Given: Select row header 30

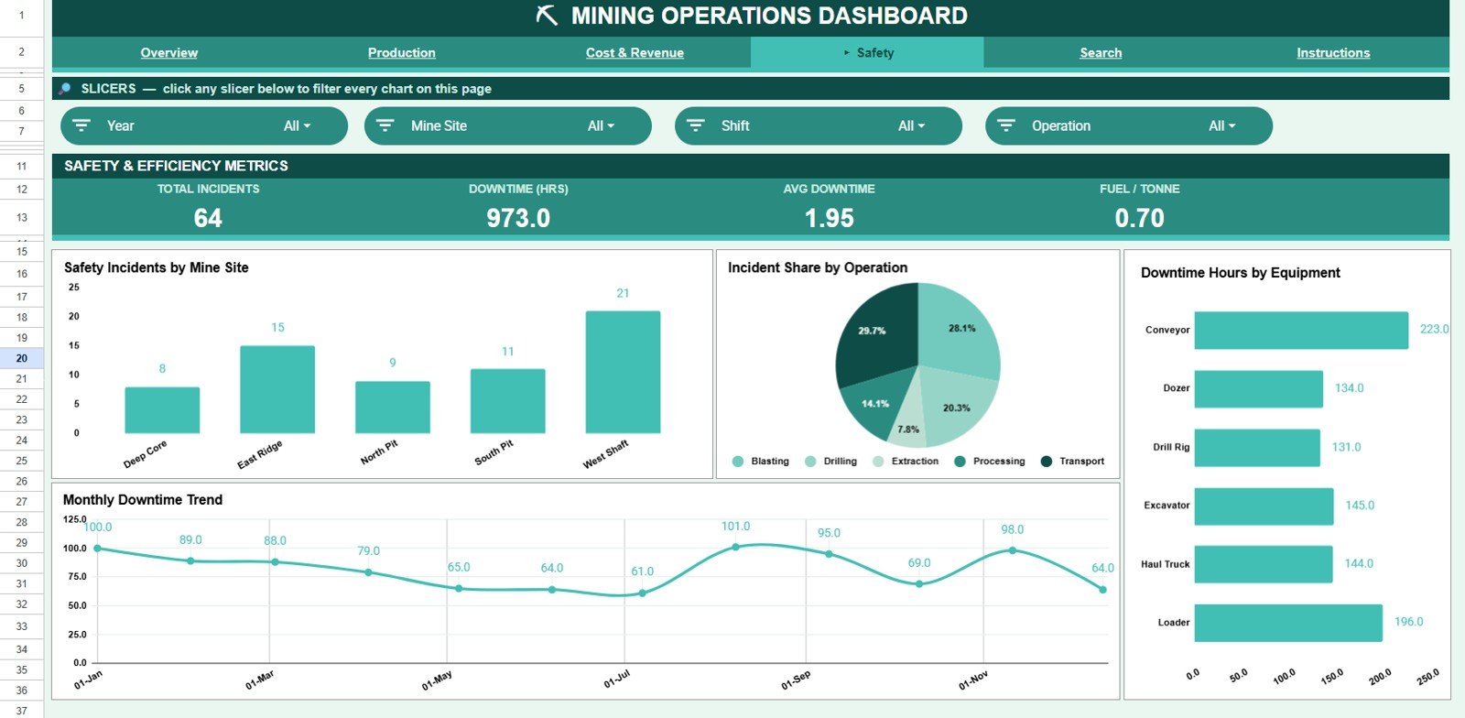Looking at the screenshot, I should 21,563.
